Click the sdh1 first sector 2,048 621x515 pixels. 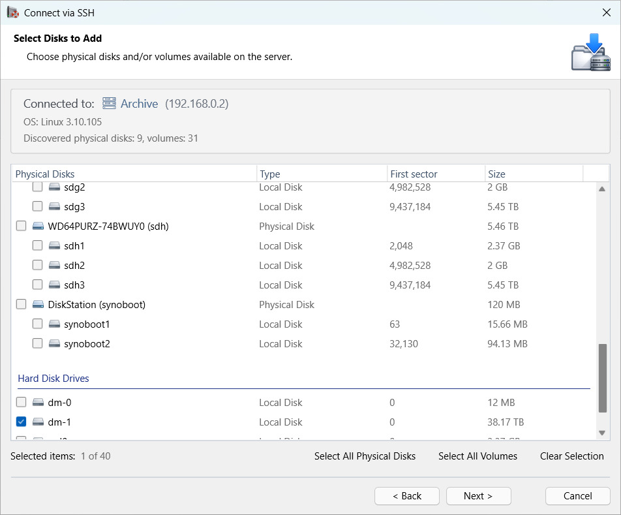[401, 246]
